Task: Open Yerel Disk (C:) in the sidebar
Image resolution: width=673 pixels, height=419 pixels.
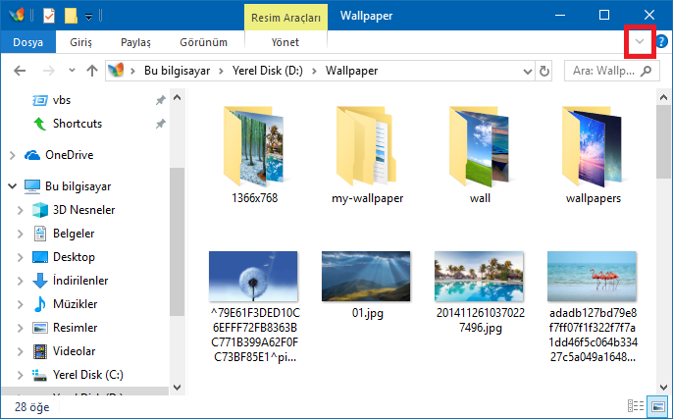Action: 88,375
